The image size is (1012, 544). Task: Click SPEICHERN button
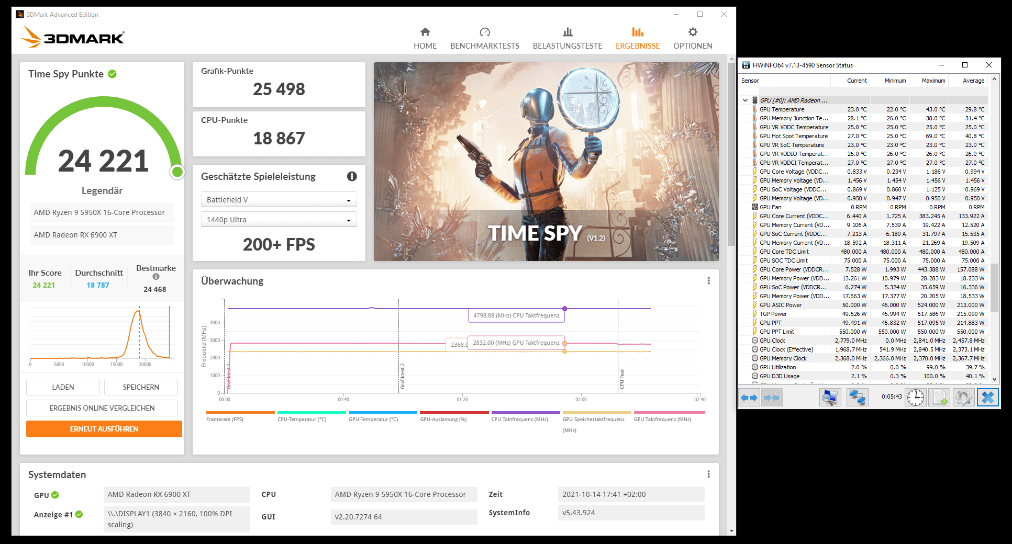click(141, 387)
